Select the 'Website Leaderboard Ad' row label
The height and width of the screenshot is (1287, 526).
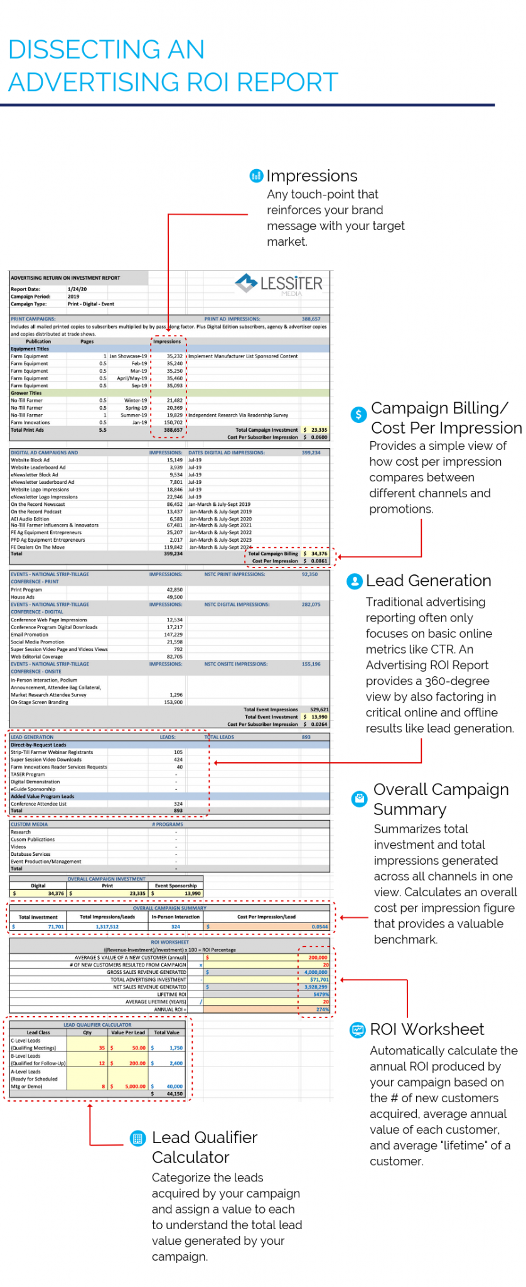[x=38, y=468]
